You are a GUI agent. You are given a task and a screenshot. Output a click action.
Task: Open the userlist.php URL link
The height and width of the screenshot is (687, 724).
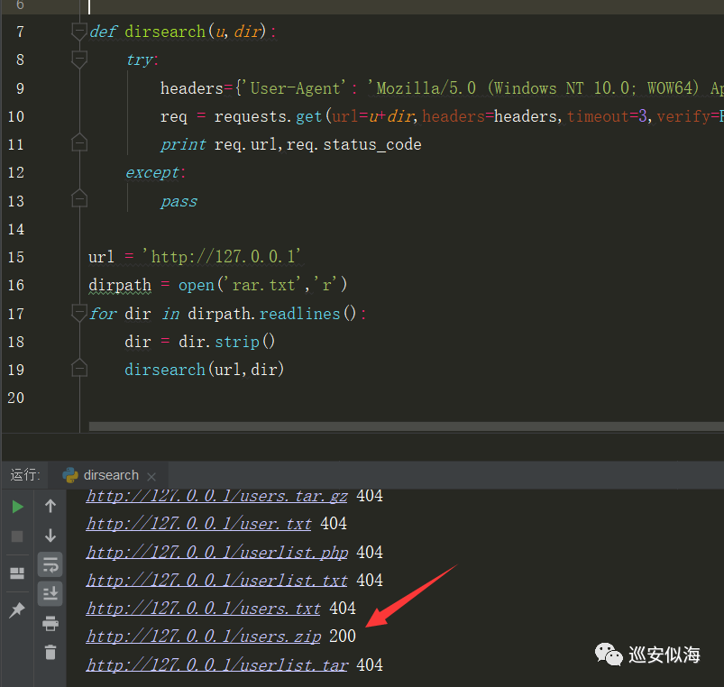217,553
